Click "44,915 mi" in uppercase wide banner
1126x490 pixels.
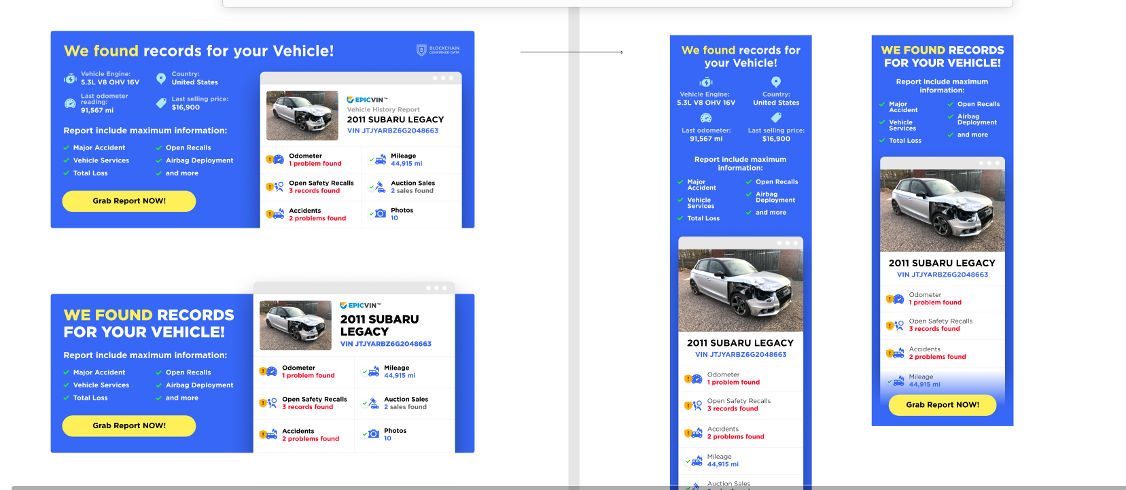coord(400,376)
